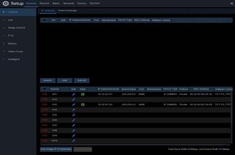Toggle select-all checkbox in search results header
This screenshot has height=155, width=235.
(x=44, y=20)
